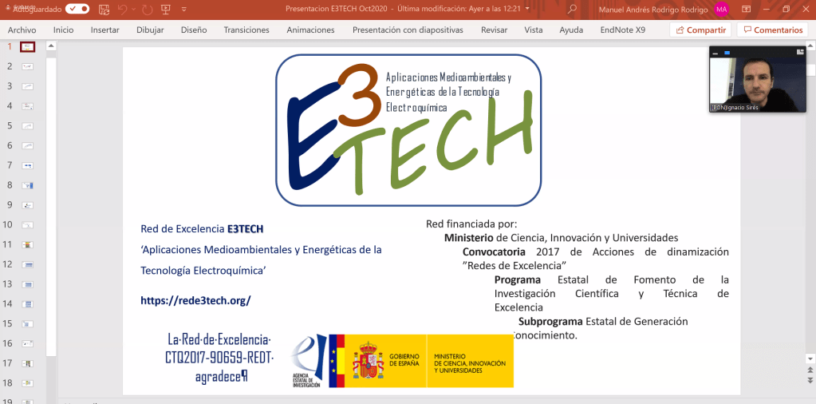Open the Customize Quick Access Toolbar dropdown
This screenshot has width=816, height=404.
[x=183, y=10]
